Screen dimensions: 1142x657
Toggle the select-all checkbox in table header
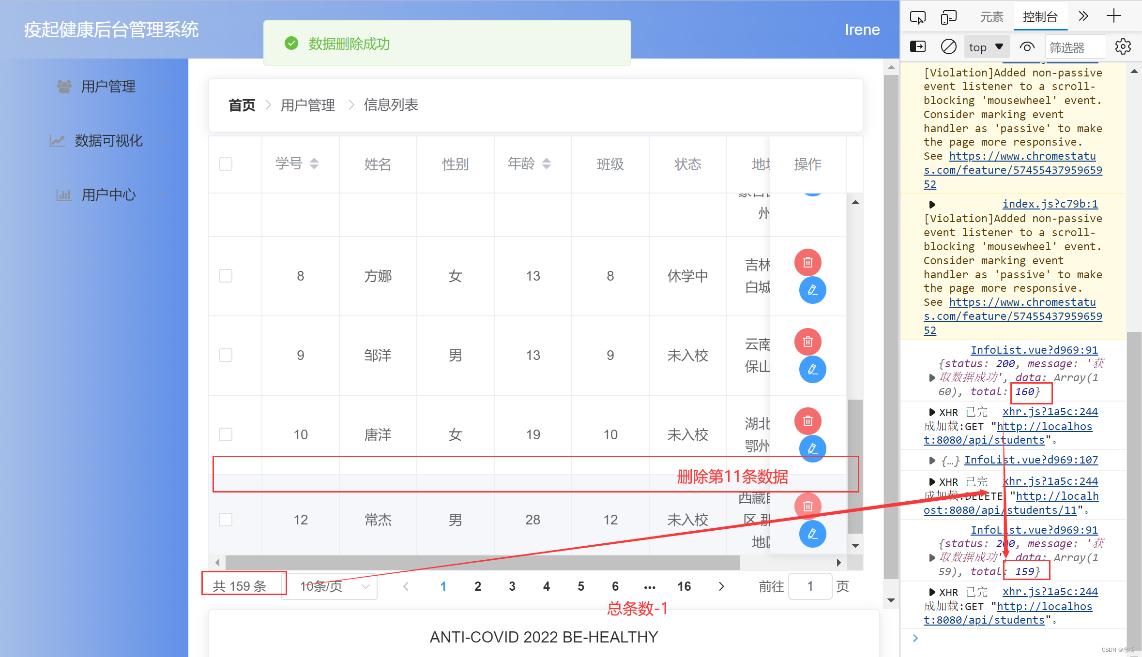226,164
